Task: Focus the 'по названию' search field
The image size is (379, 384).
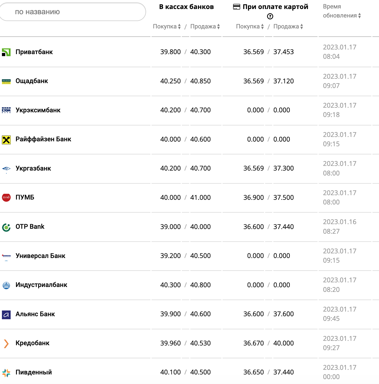Action: [73, 12]
